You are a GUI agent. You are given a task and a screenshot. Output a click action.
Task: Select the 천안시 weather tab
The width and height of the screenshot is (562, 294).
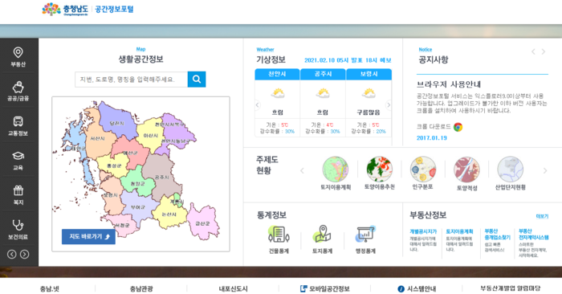pos(277,74)
